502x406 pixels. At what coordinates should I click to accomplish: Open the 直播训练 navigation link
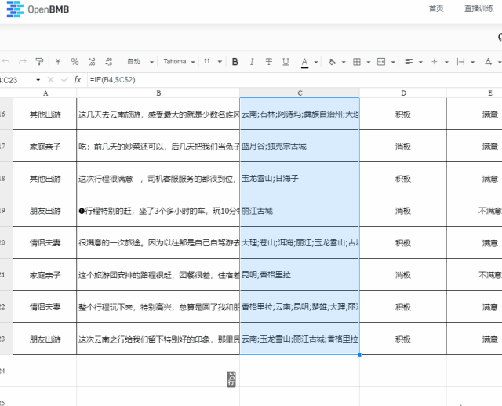[479, 9]
